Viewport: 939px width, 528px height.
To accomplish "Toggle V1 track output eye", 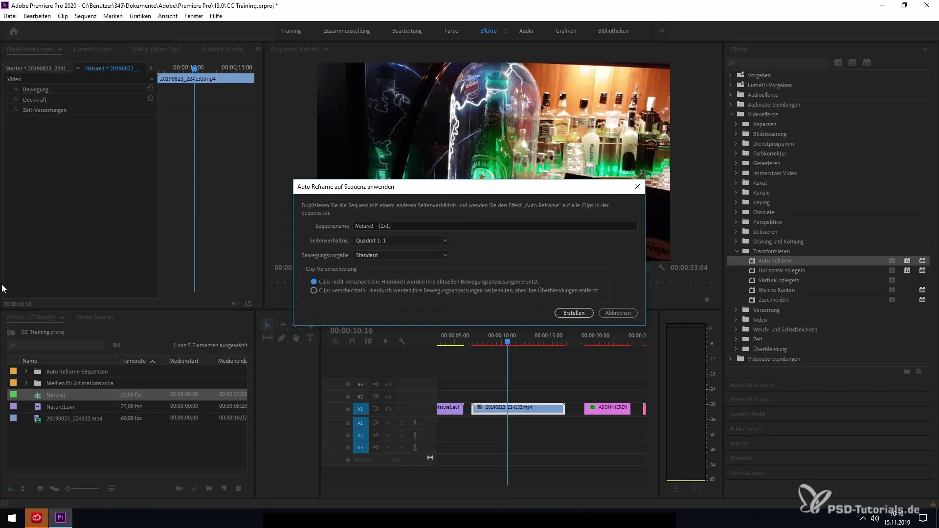I will click(388, 409).
